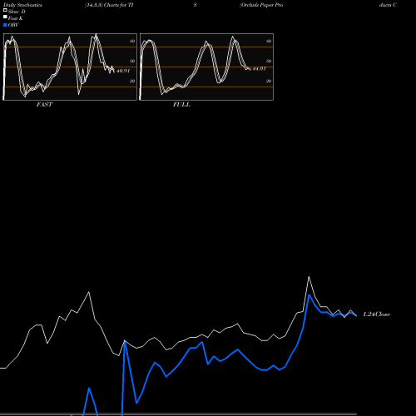Select the 'Slow D' legend label
Viewport: 416px width, 416px height.
pos(17,12)
